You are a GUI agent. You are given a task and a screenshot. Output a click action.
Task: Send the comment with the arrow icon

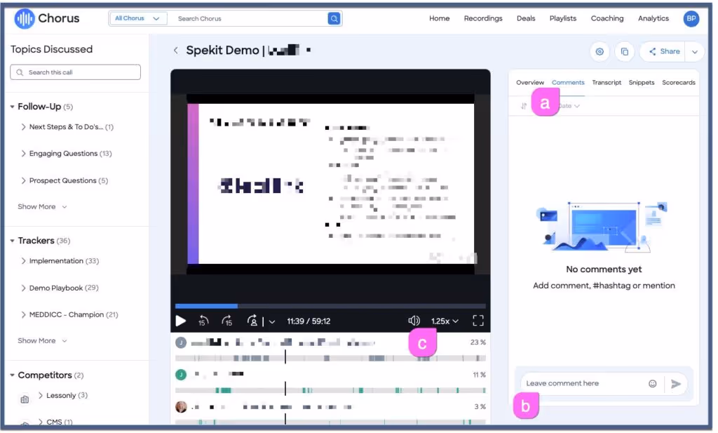676,385
